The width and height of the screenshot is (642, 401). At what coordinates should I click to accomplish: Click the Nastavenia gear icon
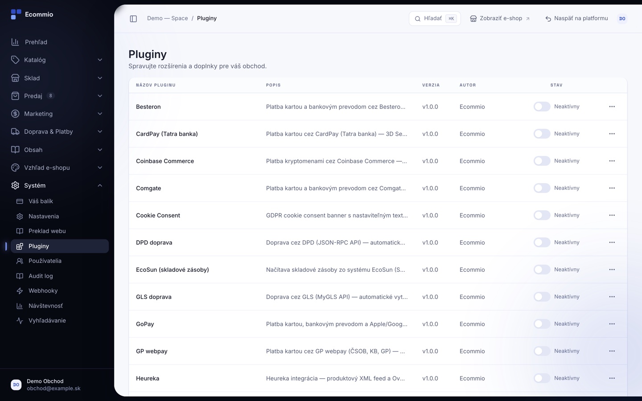click(x=20, y=217)
